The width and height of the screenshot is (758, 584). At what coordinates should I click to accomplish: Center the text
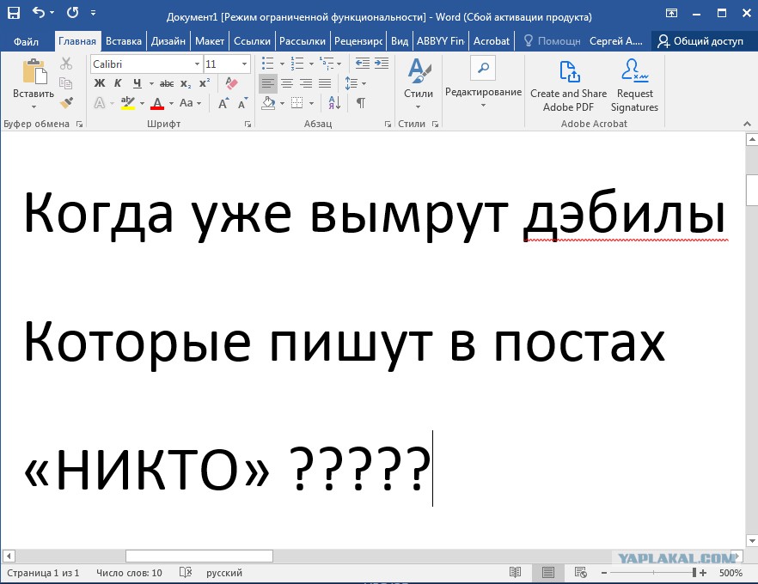287,83
